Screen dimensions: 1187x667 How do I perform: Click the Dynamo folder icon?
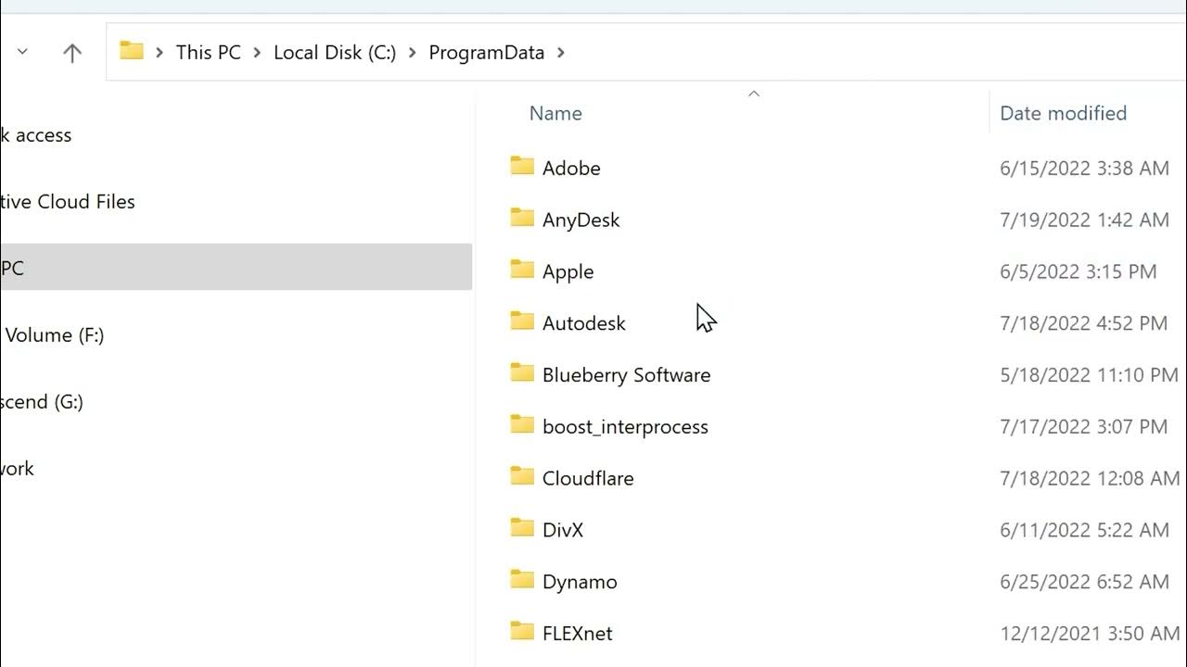click(x=522, y=582)
